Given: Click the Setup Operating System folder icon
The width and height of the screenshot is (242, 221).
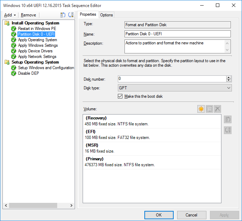Looking at the screenshot, I should click(x=7, y=62).
